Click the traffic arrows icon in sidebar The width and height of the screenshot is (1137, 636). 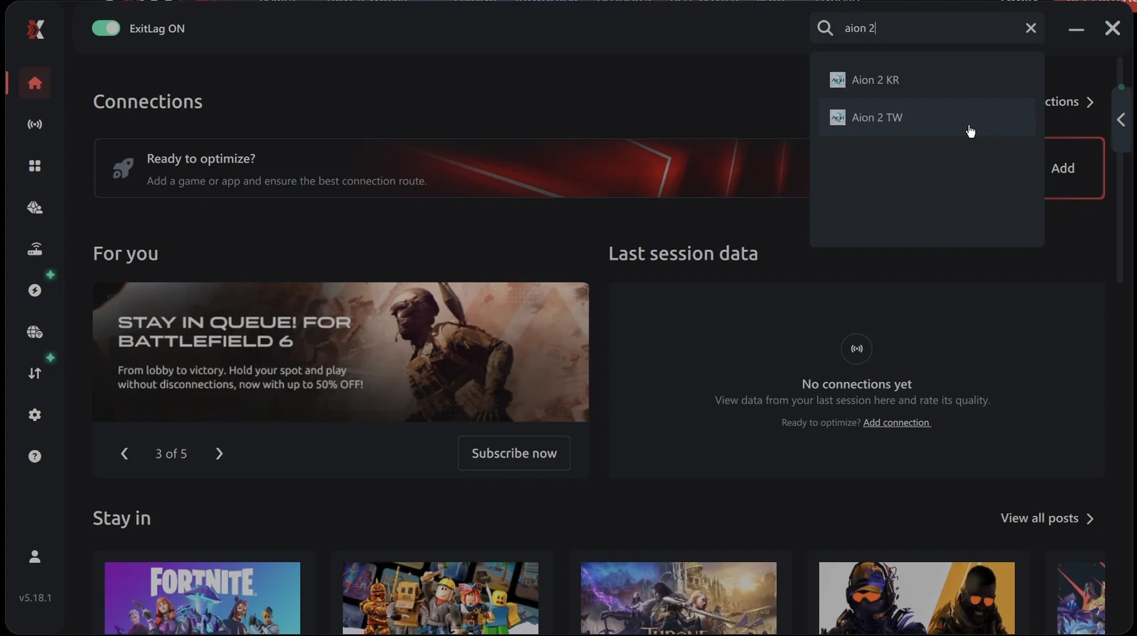pyautogui.click(x=35, y=373)
